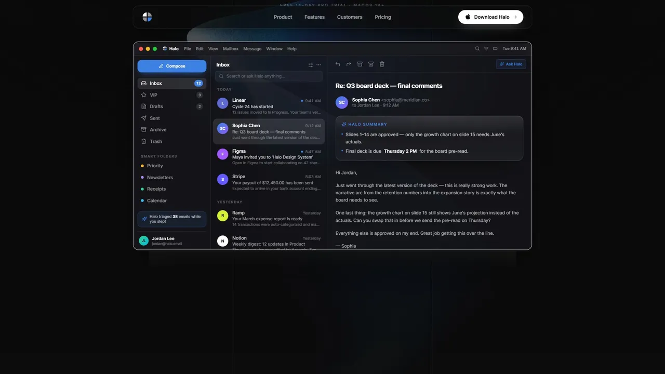Select the Calendar smart folder
The height and width of the screenshot is (374, 665).
[172, 201]
